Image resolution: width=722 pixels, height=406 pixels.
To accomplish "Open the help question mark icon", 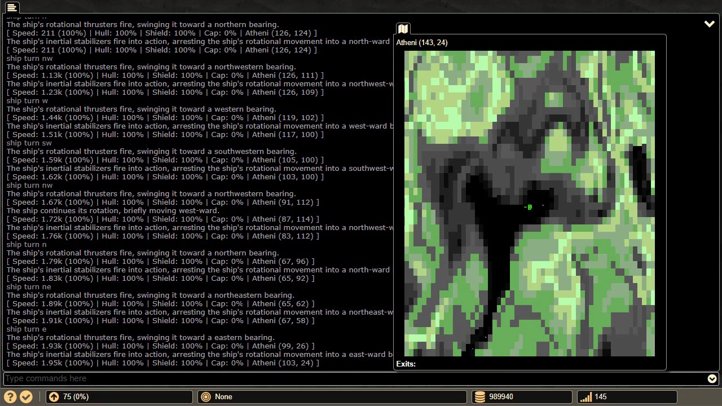I will 10,397.
